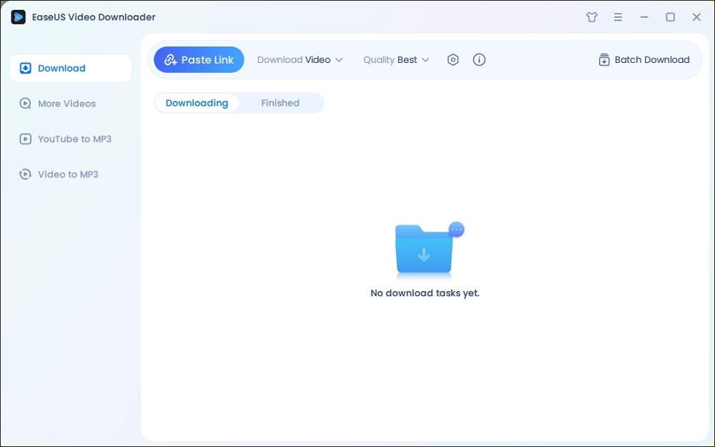This screenshot has height=447, width=715.
Task: Click the EaseUS app logo icon
Action: click(19, 17)
